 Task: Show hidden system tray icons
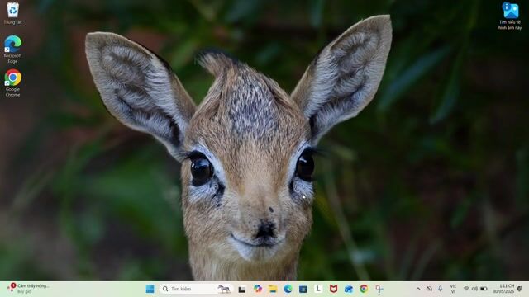418,289
